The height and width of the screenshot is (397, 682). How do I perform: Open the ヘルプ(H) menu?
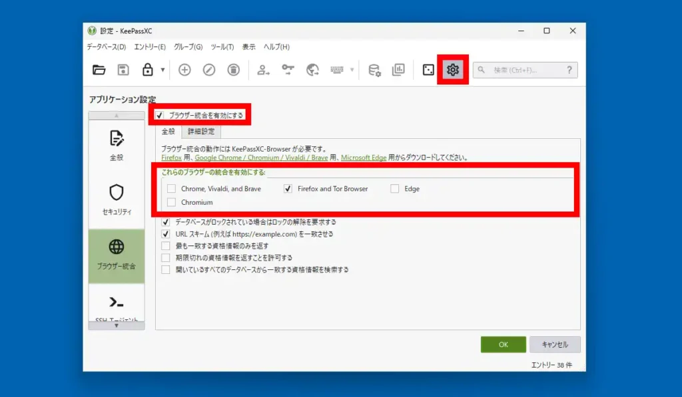276,47
